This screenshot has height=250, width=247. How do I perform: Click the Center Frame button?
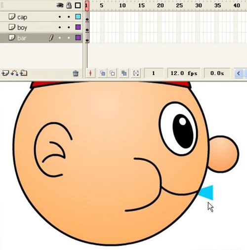[90, 73]
